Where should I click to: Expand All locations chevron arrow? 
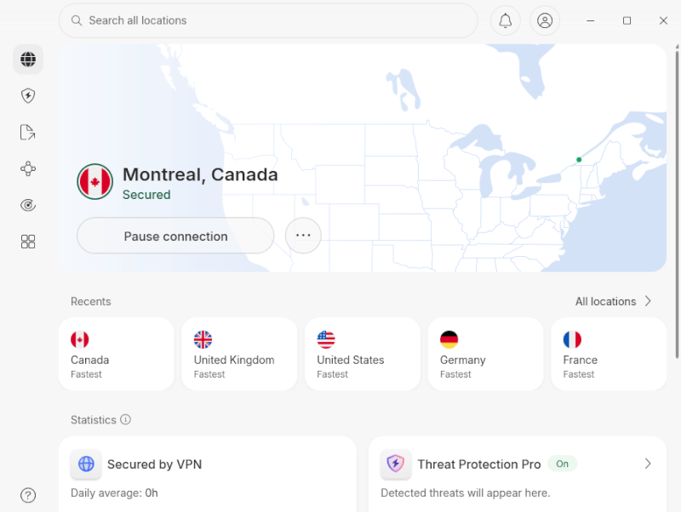pyautogui.click(x=648, y=301)
